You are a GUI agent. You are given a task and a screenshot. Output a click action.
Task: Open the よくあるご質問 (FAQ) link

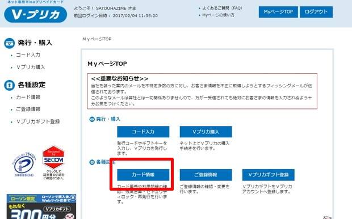click(x=222, y=9)
